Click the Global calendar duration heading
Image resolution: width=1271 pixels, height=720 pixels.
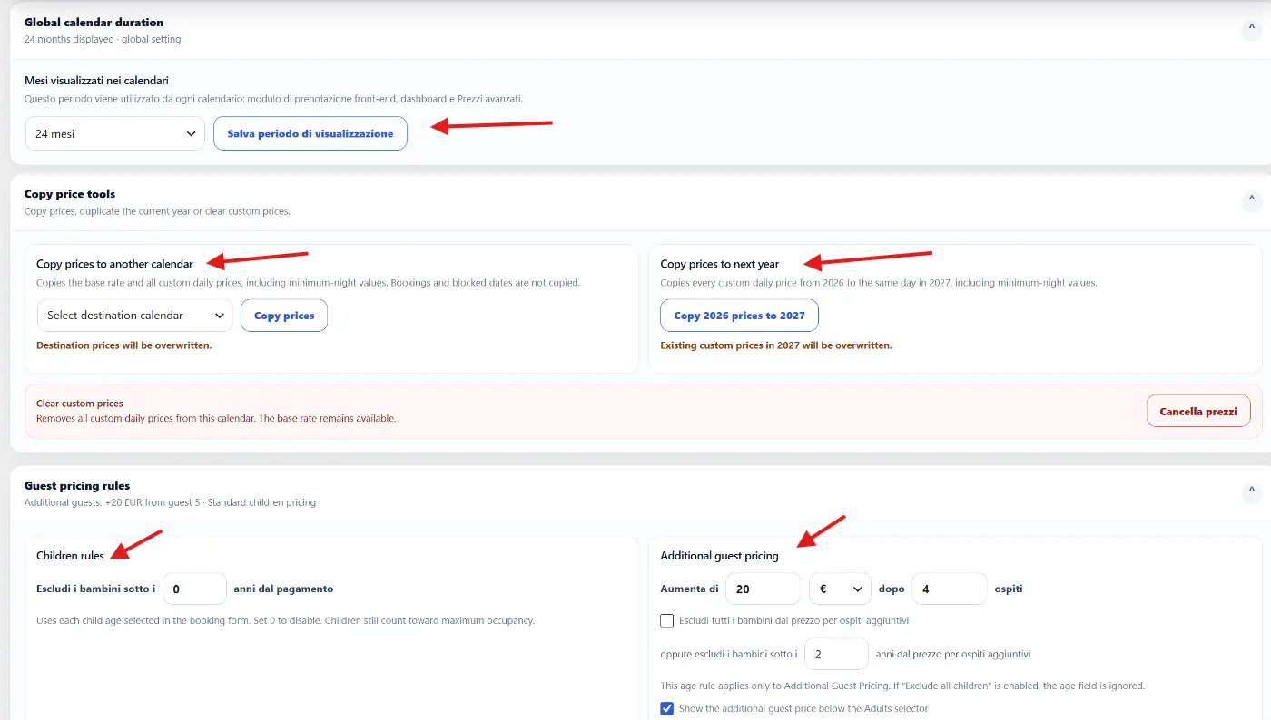point(94,23)
